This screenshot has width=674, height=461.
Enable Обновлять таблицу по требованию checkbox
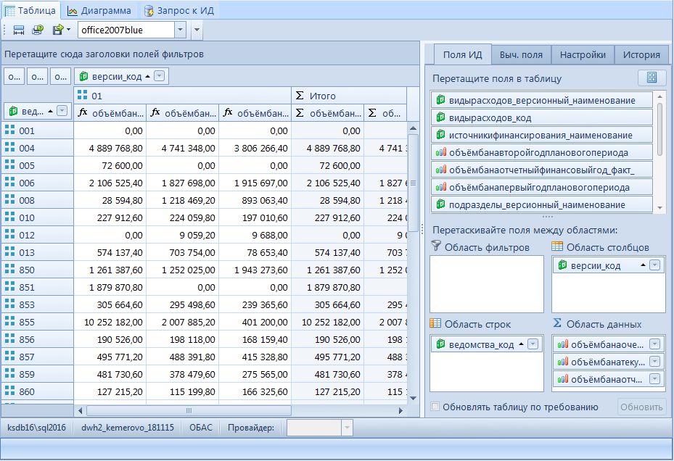pyautogui.click(x=435, y=407)
